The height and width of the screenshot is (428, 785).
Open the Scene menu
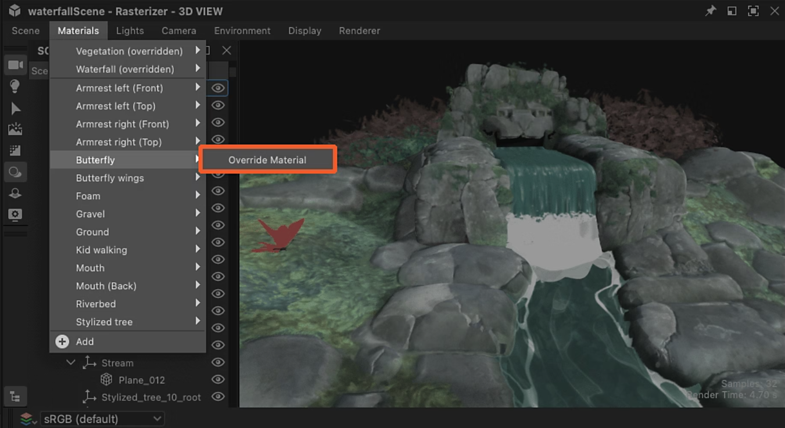[26, 31]
